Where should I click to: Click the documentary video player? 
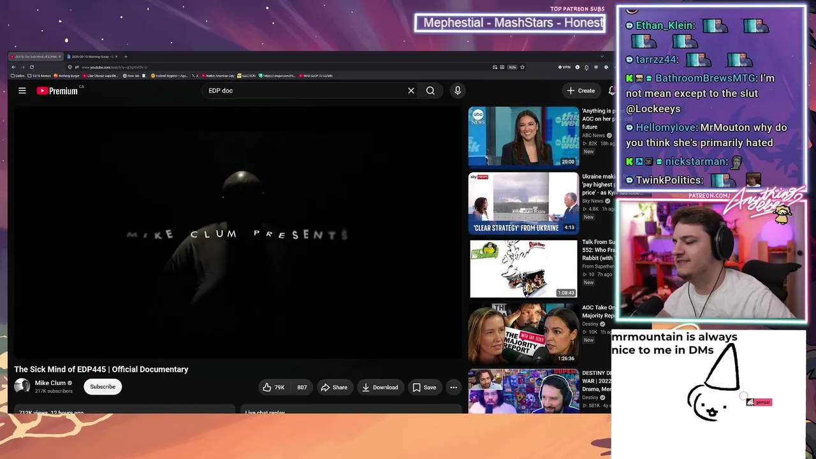pos(237,233)
